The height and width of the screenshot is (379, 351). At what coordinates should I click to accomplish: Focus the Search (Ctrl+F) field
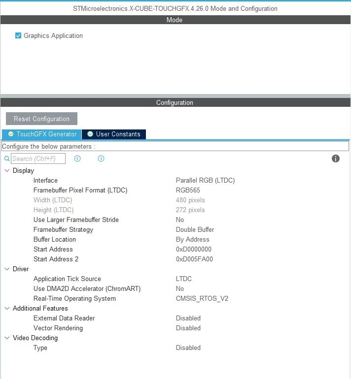(x=38, y=158)
